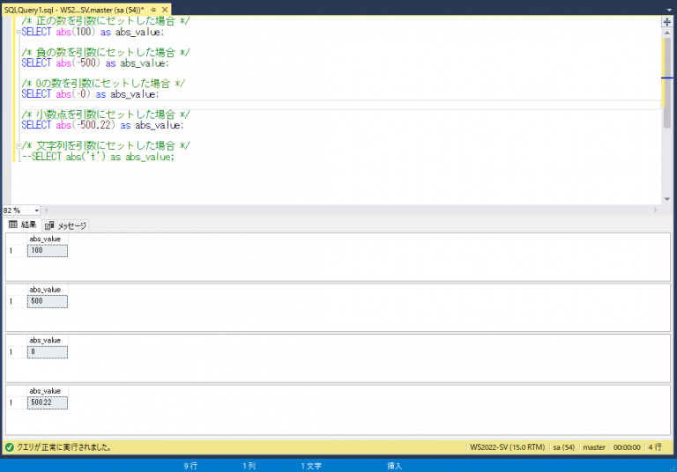Click the 1 文字 character indicator

[x=311, y=466]
